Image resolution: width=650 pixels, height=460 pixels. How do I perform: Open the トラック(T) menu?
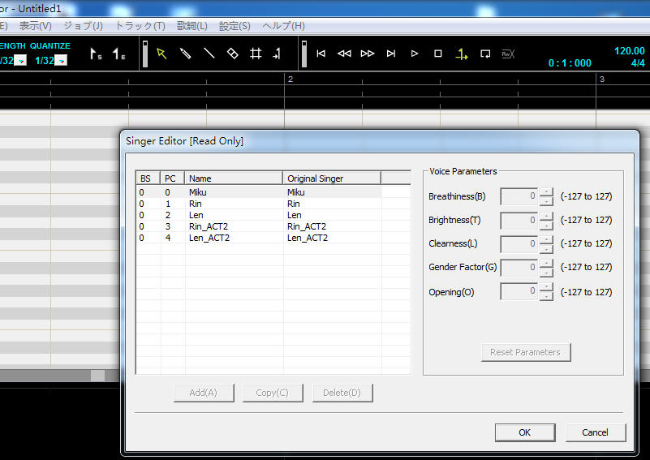tap(140, 26)
